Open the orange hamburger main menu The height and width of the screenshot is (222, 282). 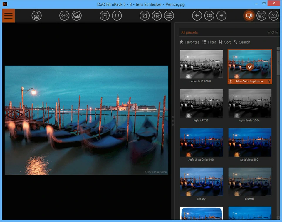(x=9, y=16)
